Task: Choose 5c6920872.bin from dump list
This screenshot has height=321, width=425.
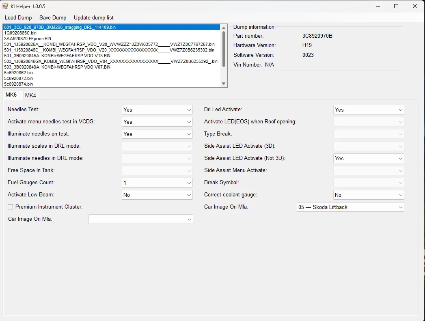Action: [x=19, y=78]
